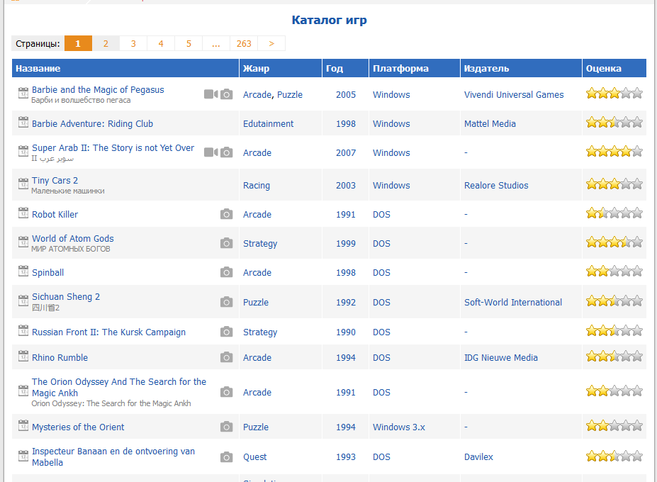The width and height of the screenshot is (657, 482).
Task: Click calendar icon beside Barbie Adventure: Riding Club
Action: 23,122
